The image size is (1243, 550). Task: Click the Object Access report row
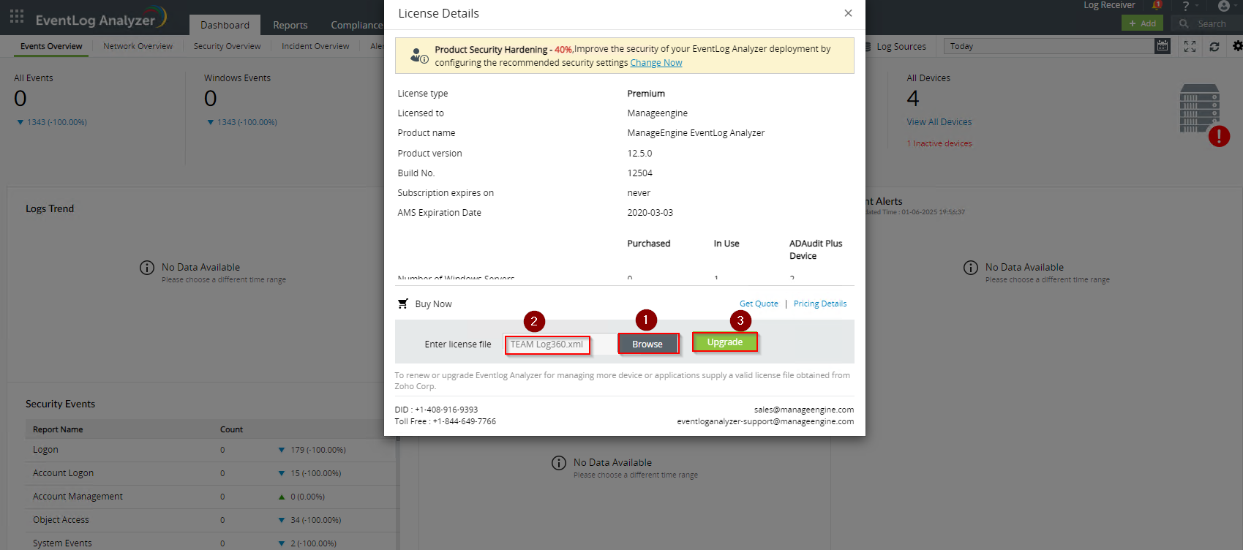pos(211,520)
